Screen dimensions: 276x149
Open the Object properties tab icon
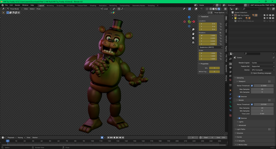point(230,90)
